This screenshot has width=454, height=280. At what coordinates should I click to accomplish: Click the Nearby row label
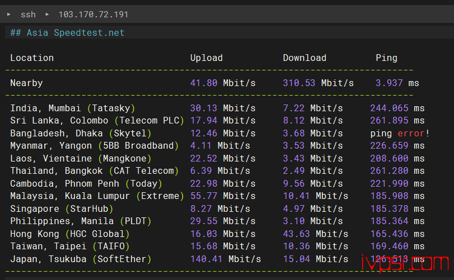point(26,83)
